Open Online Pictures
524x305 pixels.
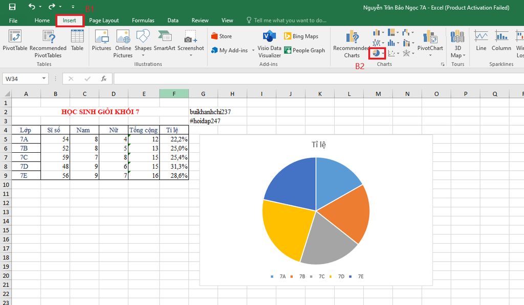[123, 44]
